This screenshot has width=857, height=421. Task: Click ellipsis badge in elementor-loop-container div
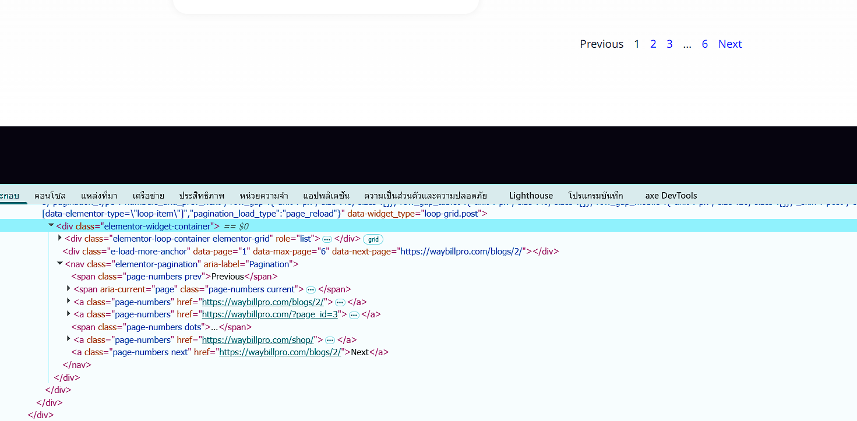pos(327,239)
